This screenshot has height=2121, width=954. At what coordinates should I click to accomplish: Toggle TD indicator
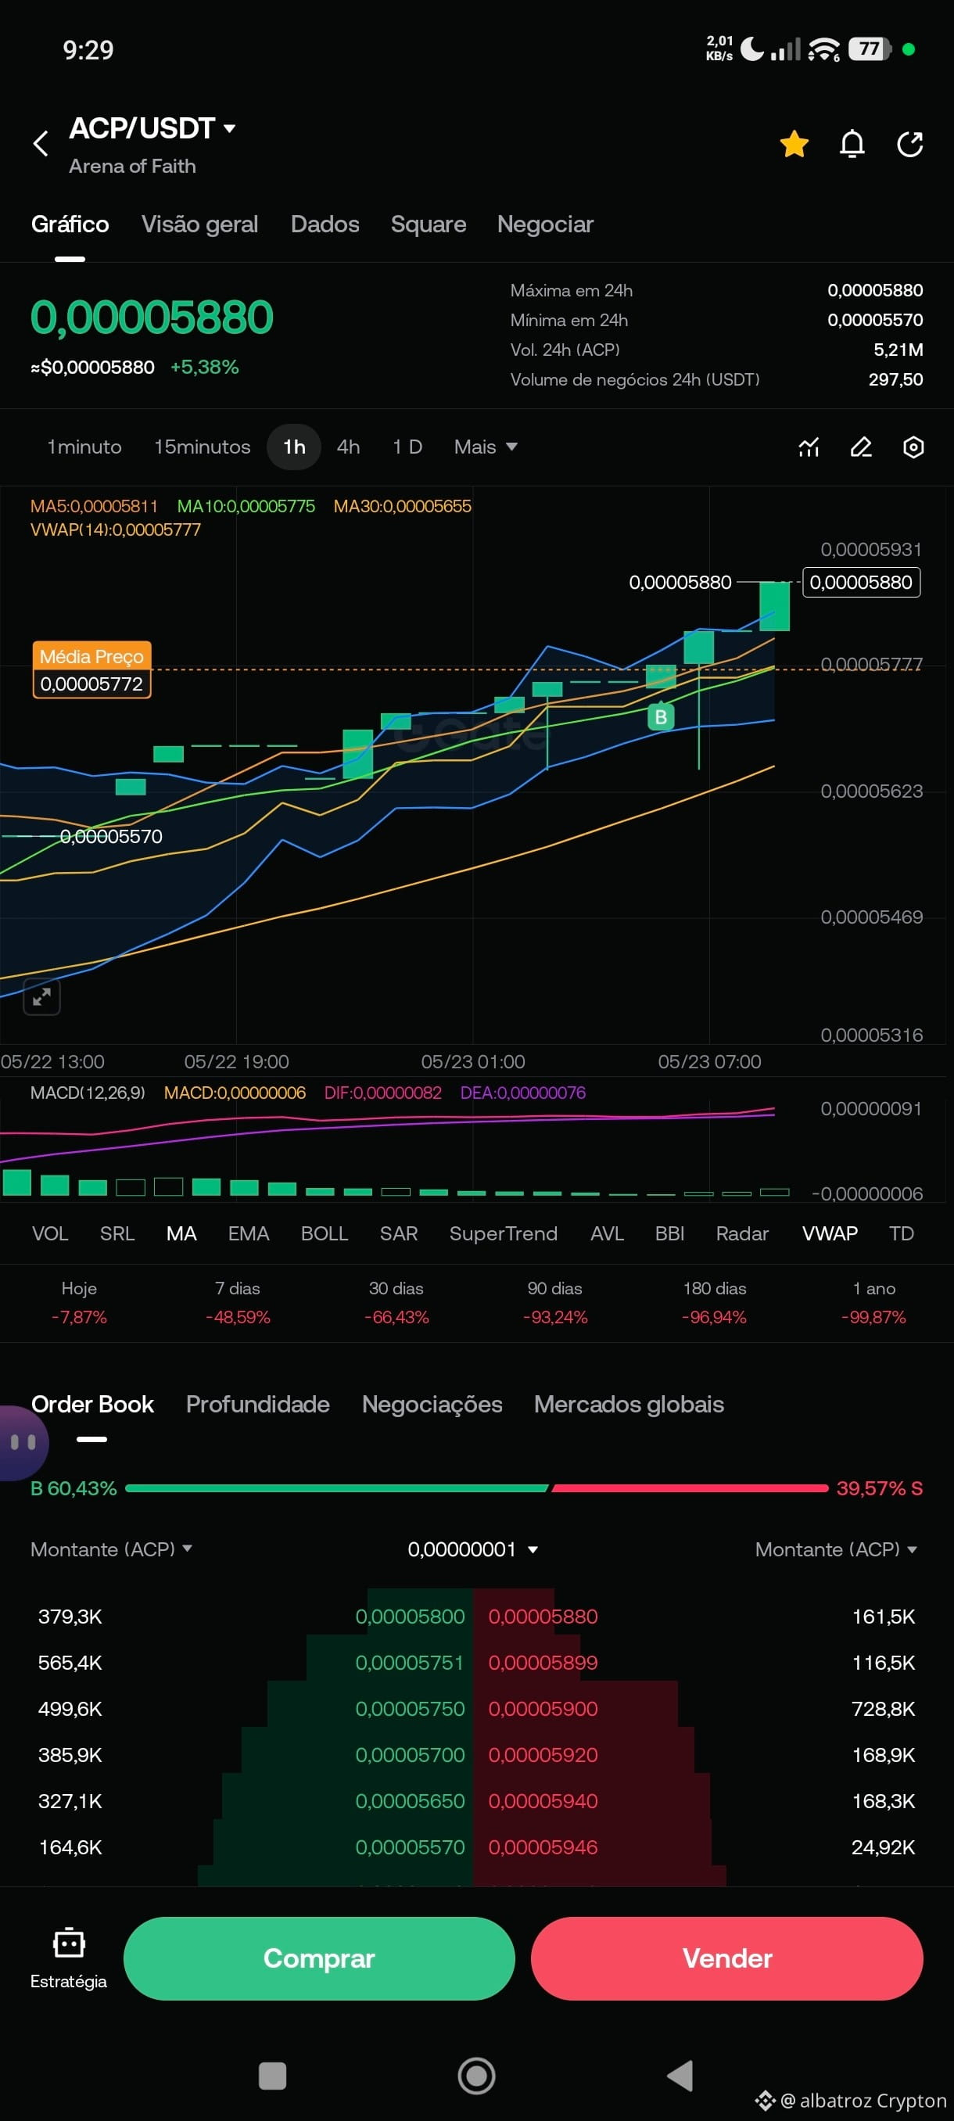(902, 1233)
